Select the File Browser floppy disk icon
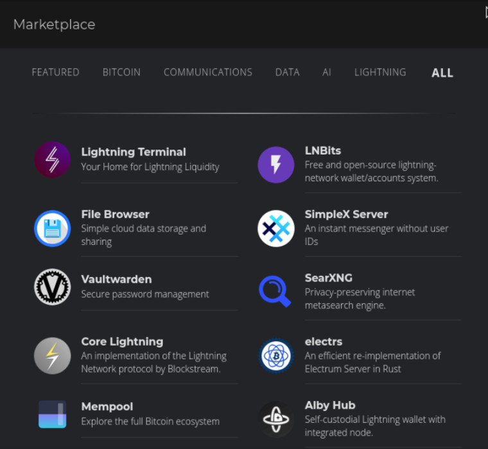The image size is (488, 449). 52,228
